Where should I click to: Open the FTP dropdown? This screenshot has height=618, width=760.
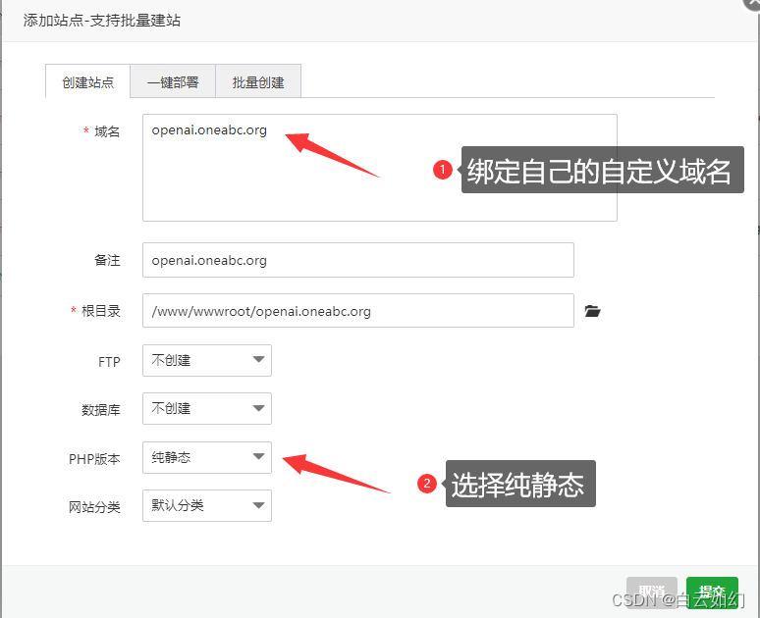pyautogui.click(x=207, y=360)
